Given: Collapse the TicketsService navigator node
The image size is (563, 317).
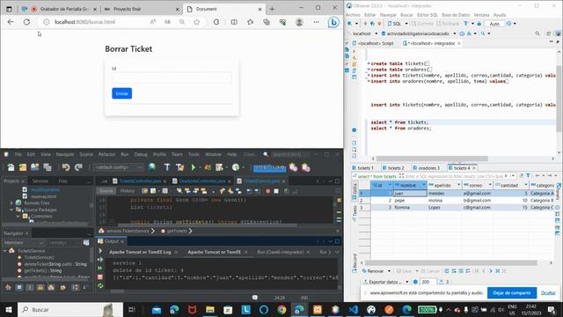Looking at the screenshot, I should pyautogui.click(x=5, y=250).
